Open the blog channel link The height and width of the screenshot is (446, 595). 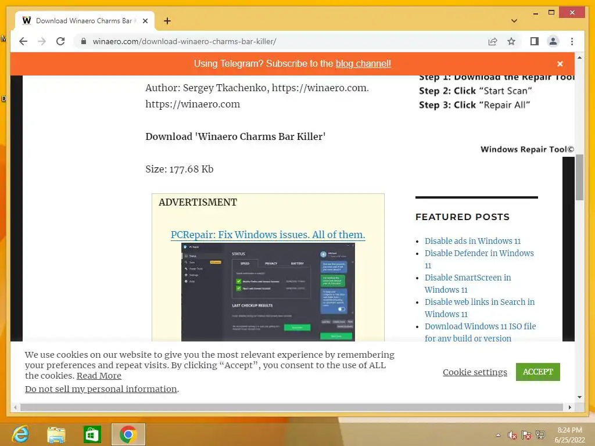[x=363, y=63]
